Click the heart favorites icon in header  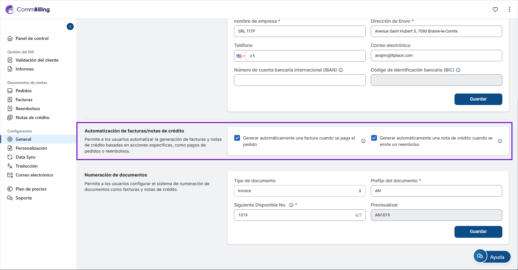[x=495, y=10]
